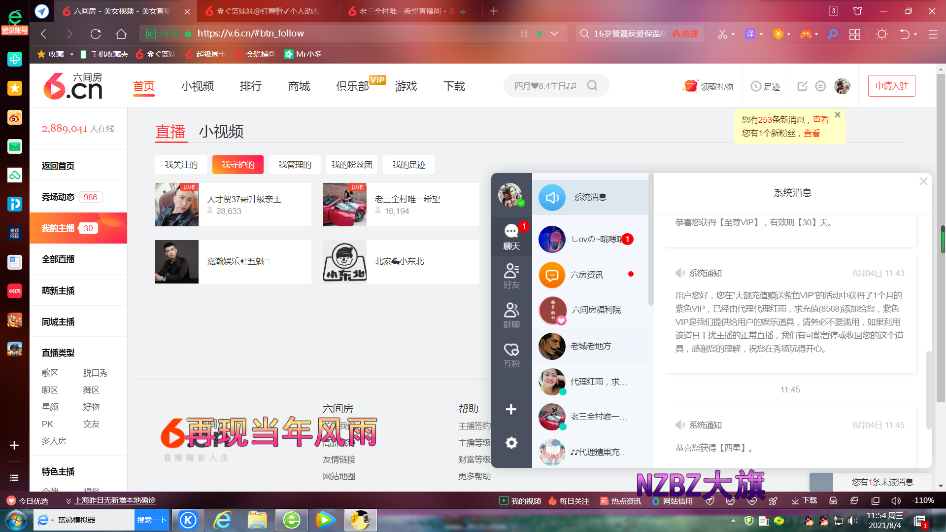This screenshot has height=532, width=946.
Task: Switch to 我的粉丝团 tab
Action: (352, 165)
